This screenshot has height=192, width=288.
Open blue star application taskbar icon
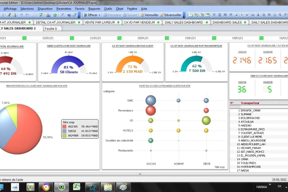pos(93,187)
